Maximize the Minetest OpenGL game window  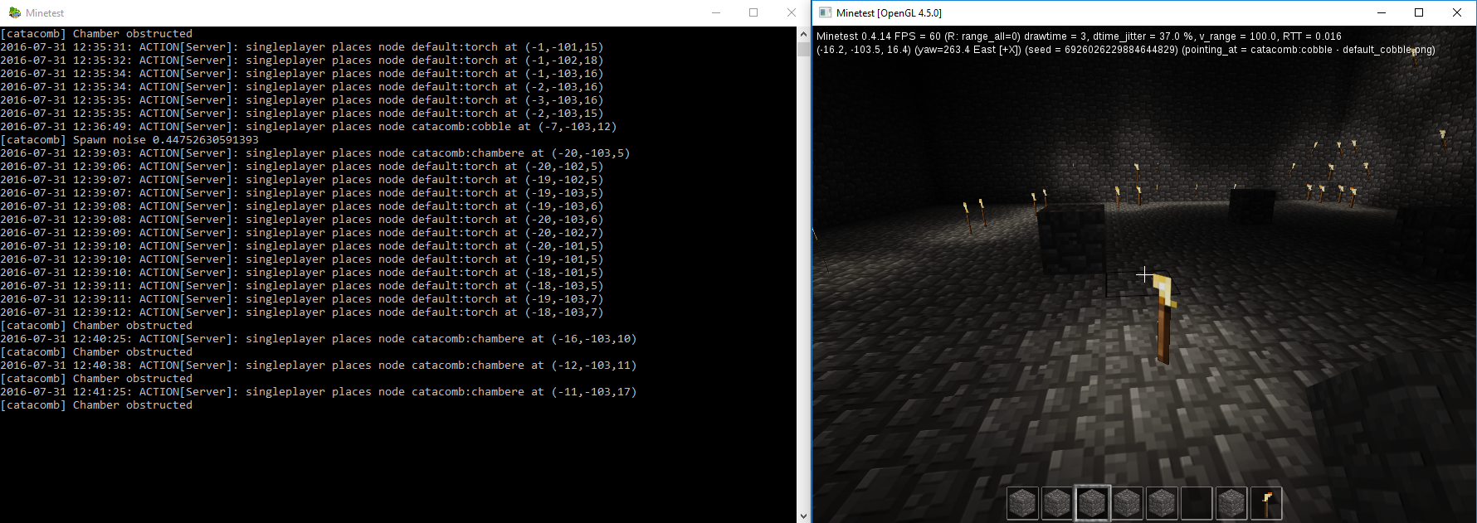(1419, 12)
